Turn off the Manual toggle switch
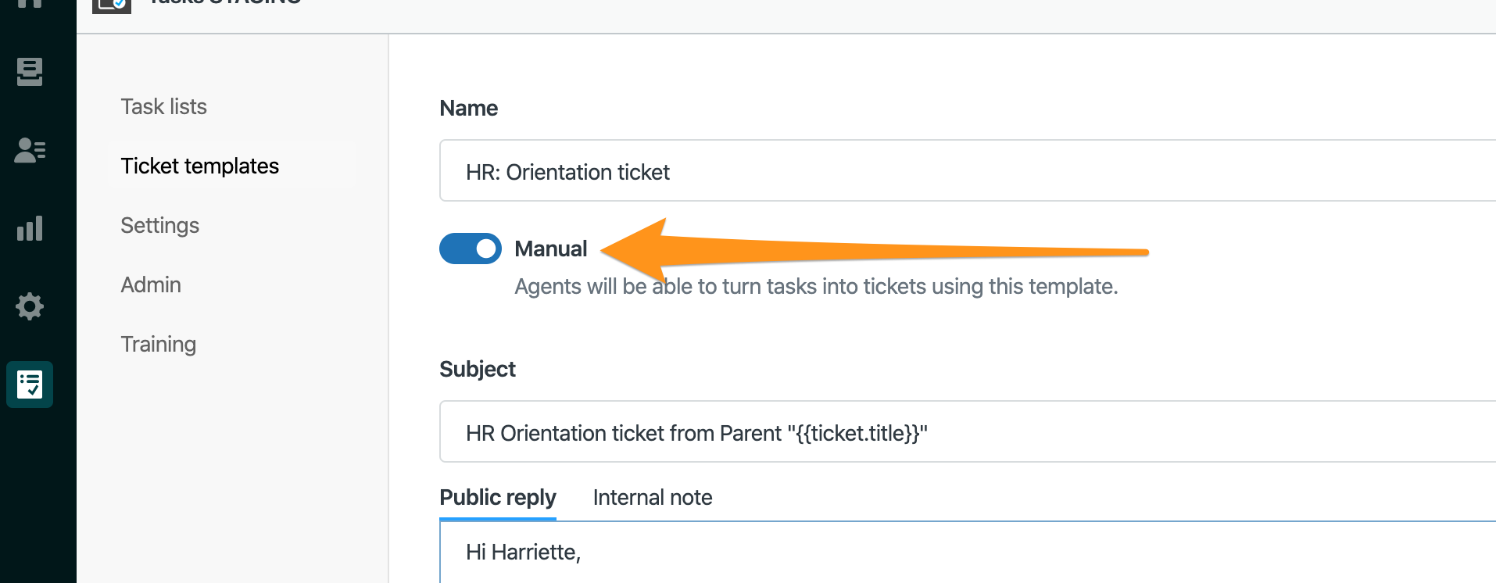This screenshot has height=583, width=1496. tap(471, 249)
